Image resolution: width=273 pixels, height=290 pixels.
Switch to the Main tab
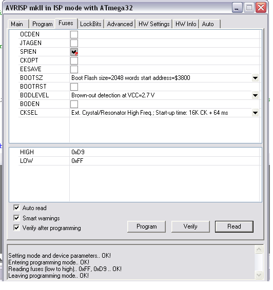18,24
